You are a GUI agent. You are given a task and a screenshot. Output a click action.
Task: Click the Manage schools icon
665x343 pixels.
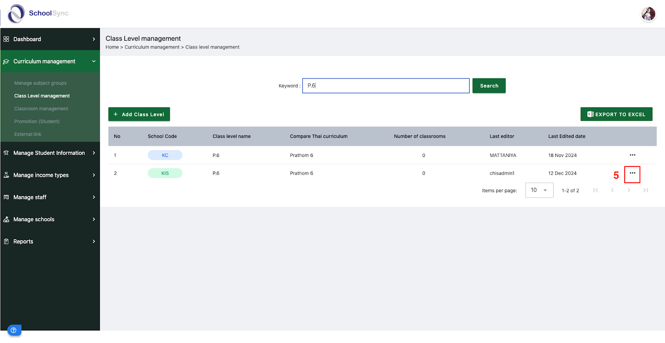tap(6, 219)
